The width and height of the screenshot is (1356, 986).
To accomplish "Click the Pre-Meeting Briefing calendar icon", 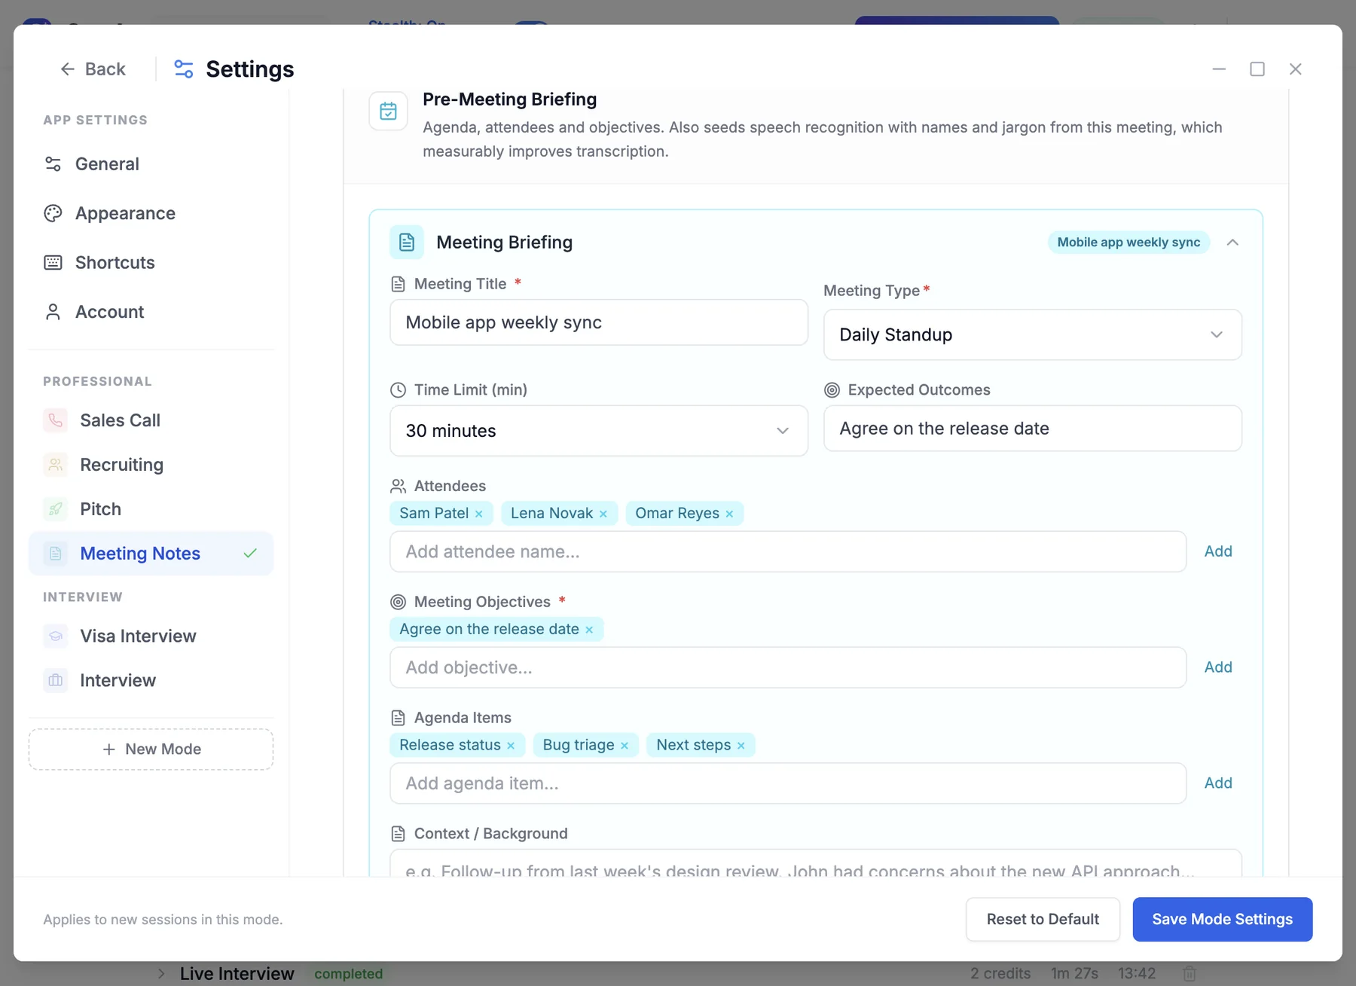I will pos(389,111).
